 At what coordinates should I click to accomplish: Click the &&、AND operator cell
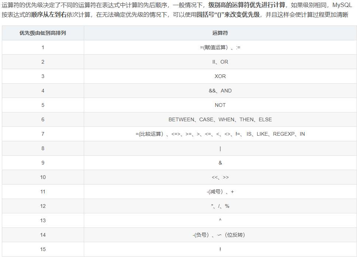click(220, 91)
